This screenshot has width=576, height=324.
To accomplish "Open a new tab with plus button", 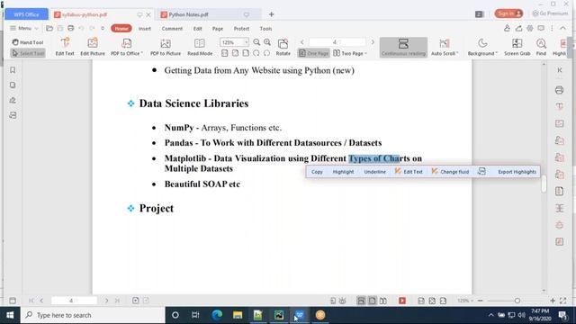I will [x=271, y=14].
